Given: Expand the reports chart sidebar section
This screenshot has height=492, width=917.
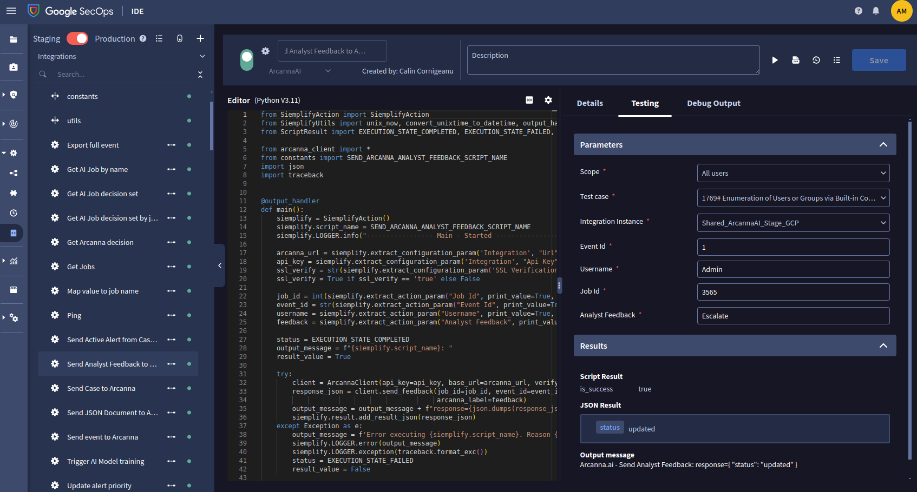Looking at the screenshot, I should click(x=4, y=261).
